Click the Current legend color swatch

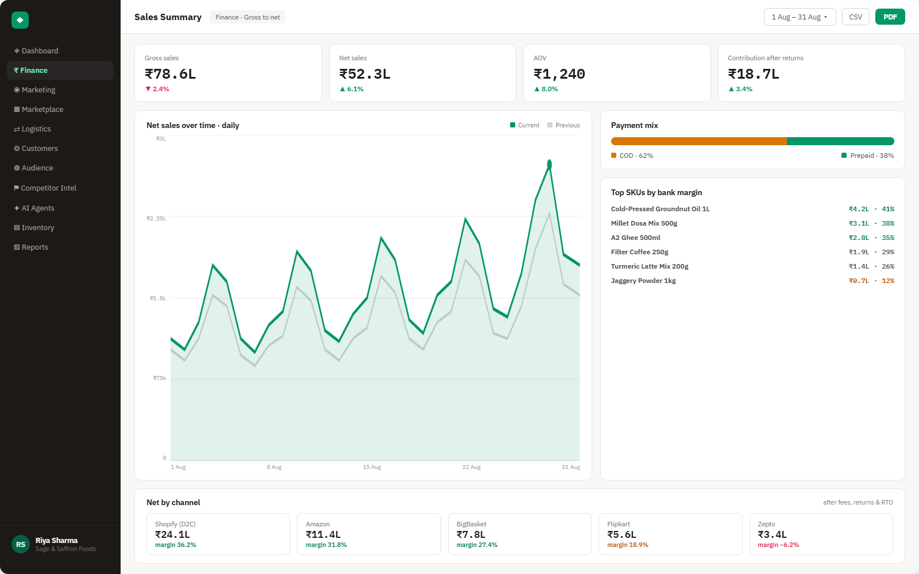(512, 125)
